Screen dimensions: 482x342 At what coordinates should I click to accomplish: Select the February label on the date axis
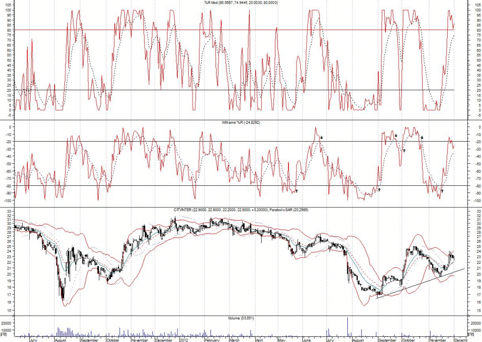pos(210,338)
